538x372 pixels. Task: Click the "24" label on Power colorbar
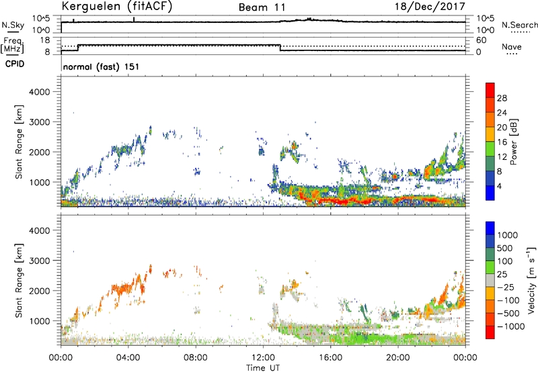pos(502,113)
